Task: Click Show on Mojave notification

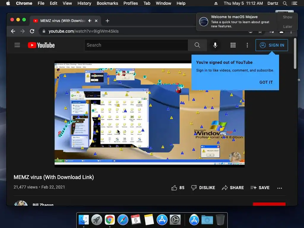Action: pos(287,17)
